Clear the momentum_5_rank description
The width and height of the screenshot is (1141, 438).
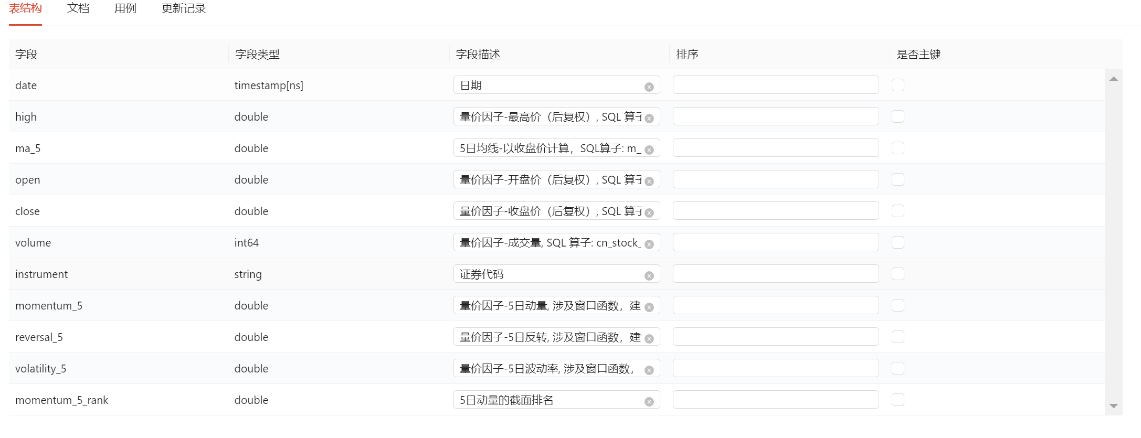coord(649,402)
